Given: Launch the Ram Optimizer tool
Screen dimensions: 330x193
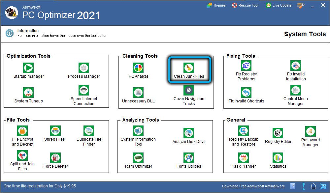Looking at the screenshot, I should point(139,158).
